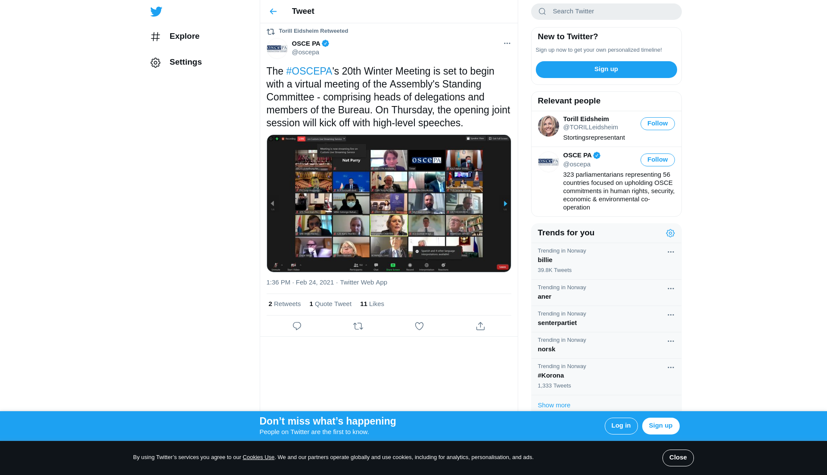Screen dimensions: 827x475
Task: Follow the OSCE PA account
Action: click(657, 160)
